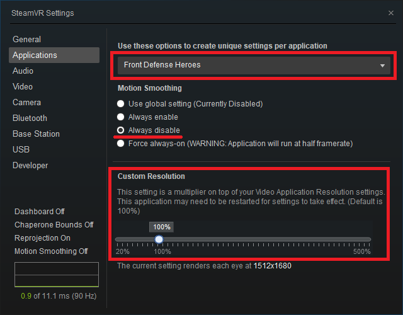Select Use global setting radio button
The height and width of the screenshot is (315, 403).
pos(121,103)
